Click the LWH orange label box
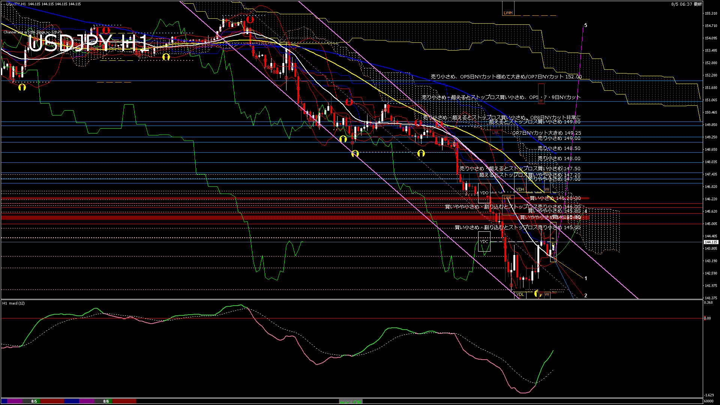 click(508, 12)
